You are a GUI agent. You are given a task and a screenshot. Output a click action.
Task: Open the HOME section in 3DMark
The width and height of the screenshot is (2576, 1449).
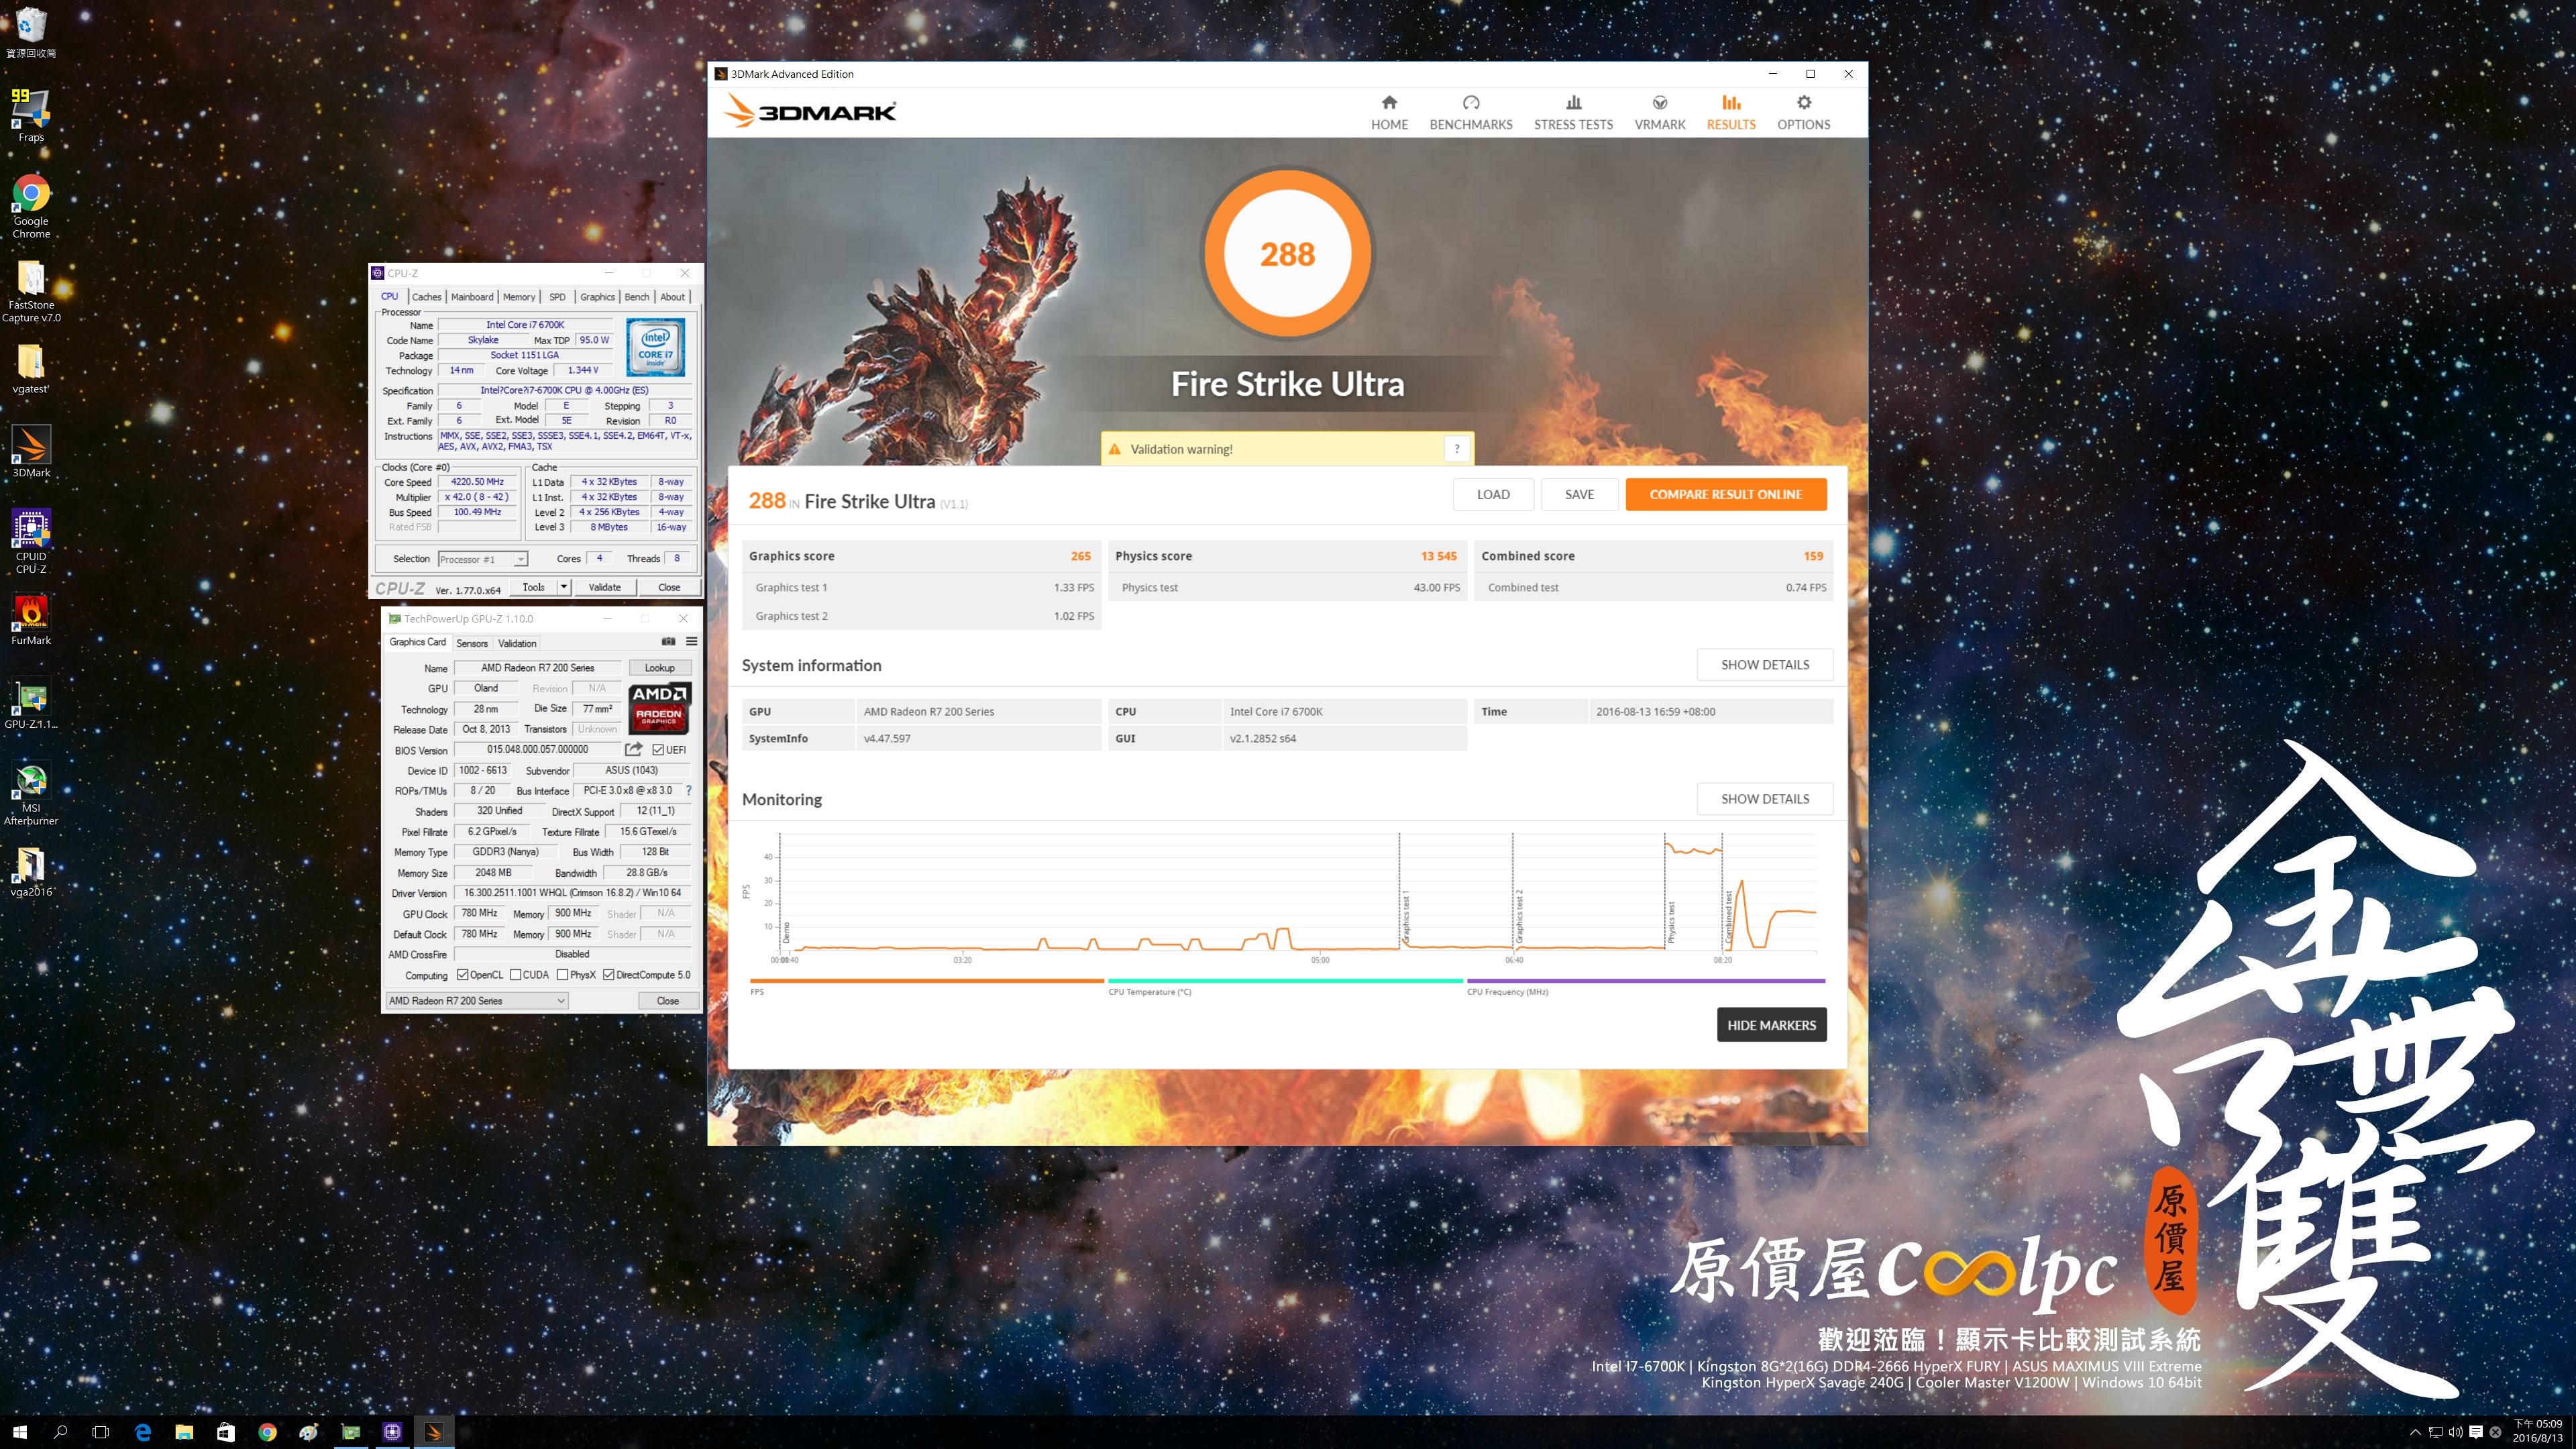(1389, 112)
